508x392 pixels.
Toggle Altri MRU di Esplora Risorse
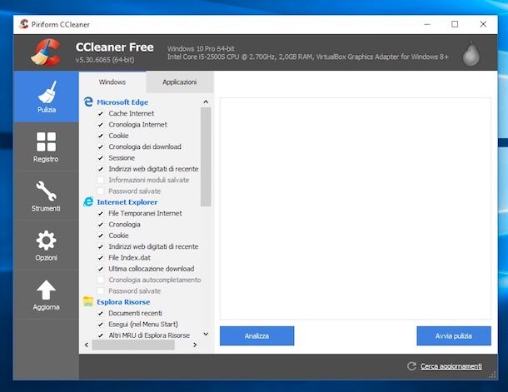tap(101, 335)
